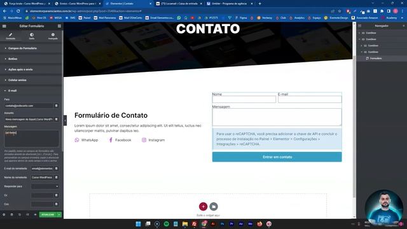407x229 pixels.
Task: Open the Elementor hamburger menu
Action: pyautogui.click(x=4, y=26)
